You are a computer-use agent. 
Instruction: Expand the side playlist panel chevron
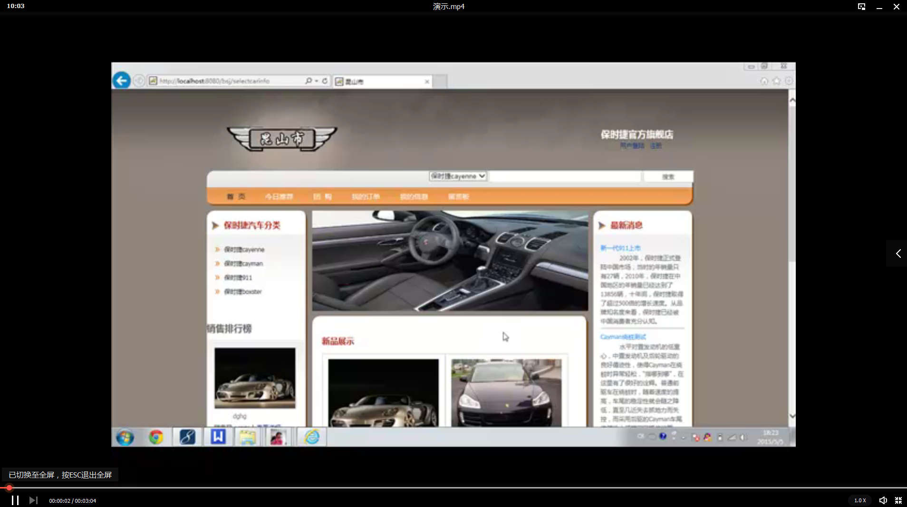pyautogui.click(x=898, y=253)
